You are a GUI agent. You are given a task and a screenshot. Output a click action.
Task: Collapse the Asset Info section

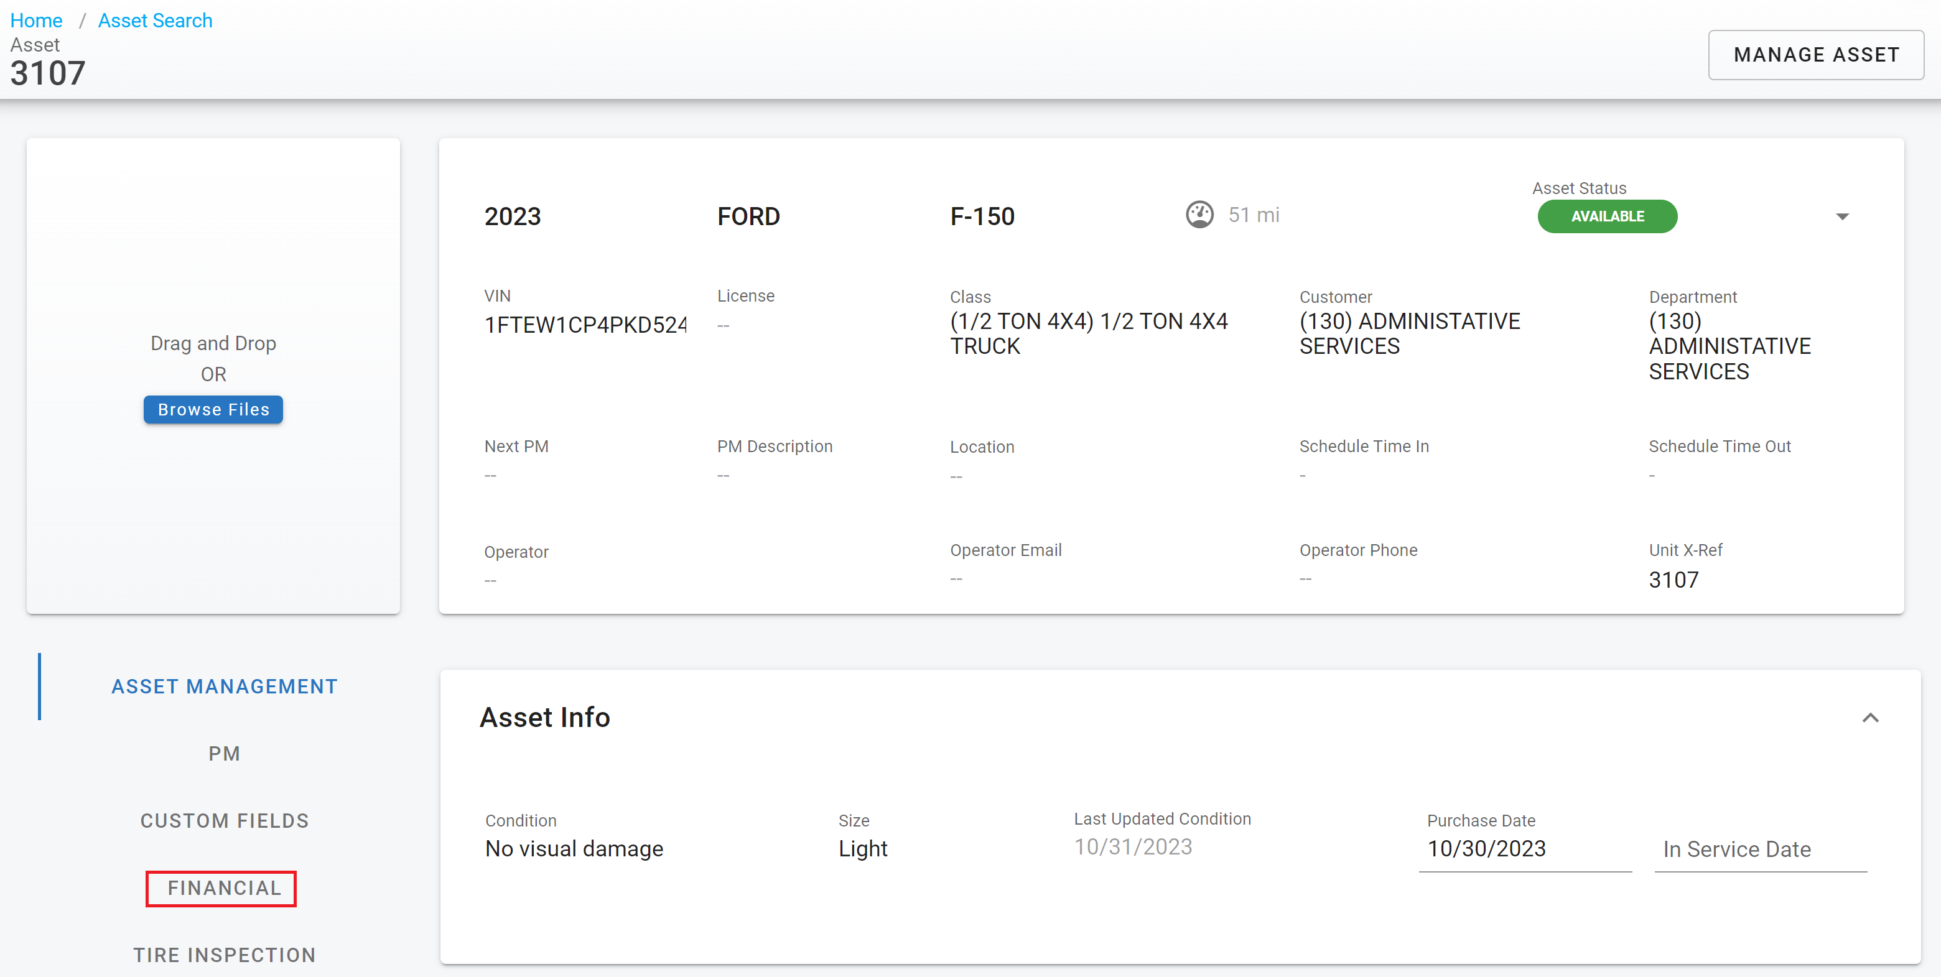(1870, 718)
